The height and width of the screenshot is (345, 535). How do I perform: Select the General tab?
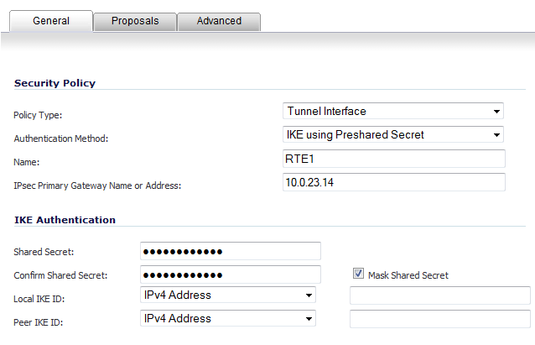pyautogui.click(x=51, y=21)
